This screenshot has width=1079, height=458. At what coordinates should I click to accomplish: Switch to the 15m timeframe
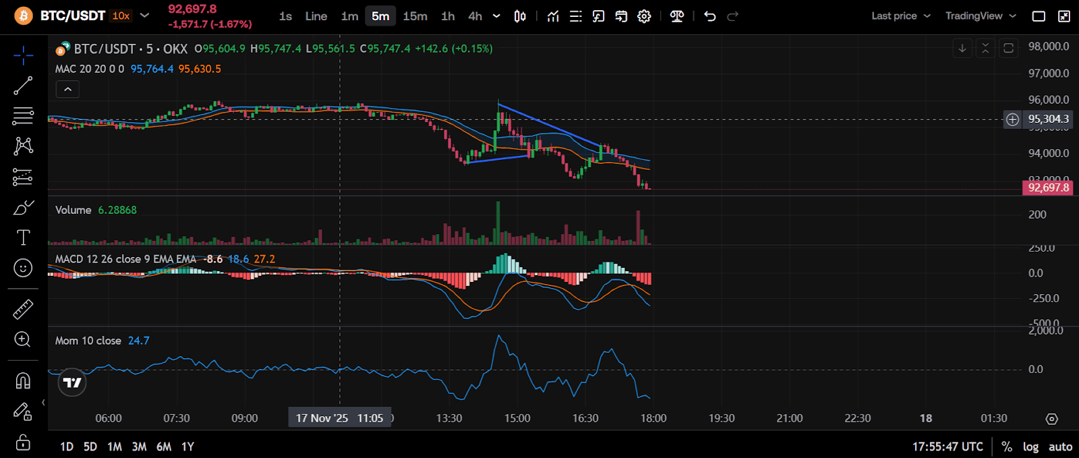tap(415, 16)
